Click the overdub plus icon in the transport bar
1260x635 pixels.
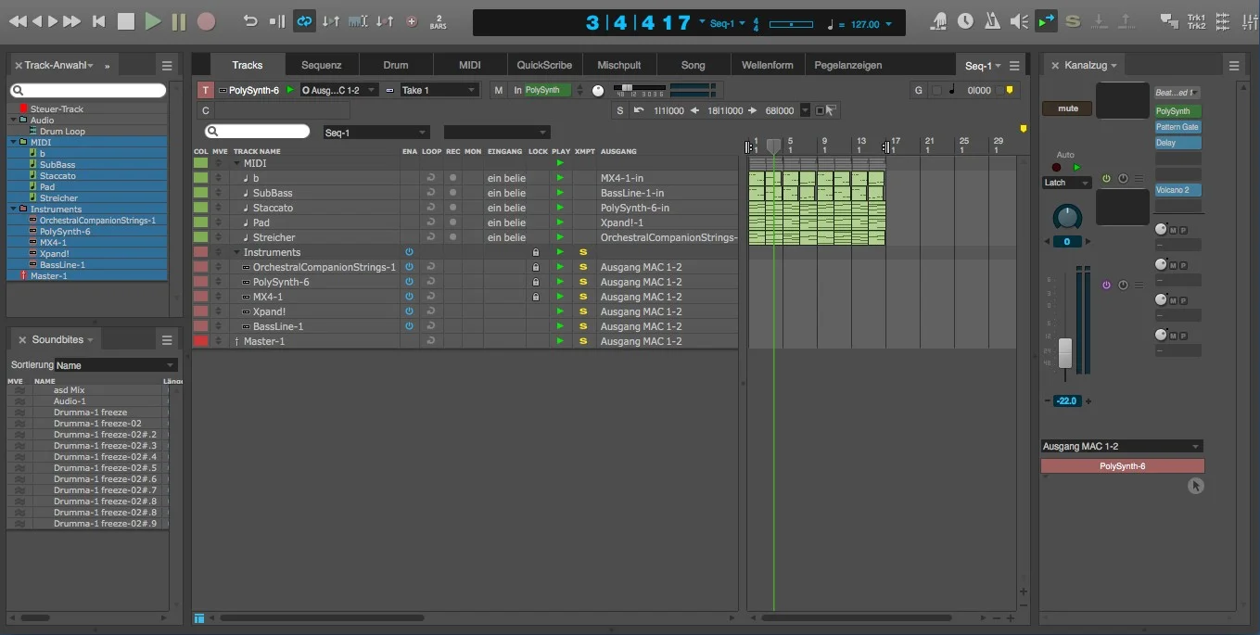point(412,20)
